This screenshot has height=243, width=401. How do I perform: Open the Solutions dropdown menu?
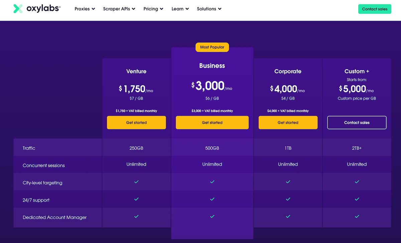(x=210, y=9)
